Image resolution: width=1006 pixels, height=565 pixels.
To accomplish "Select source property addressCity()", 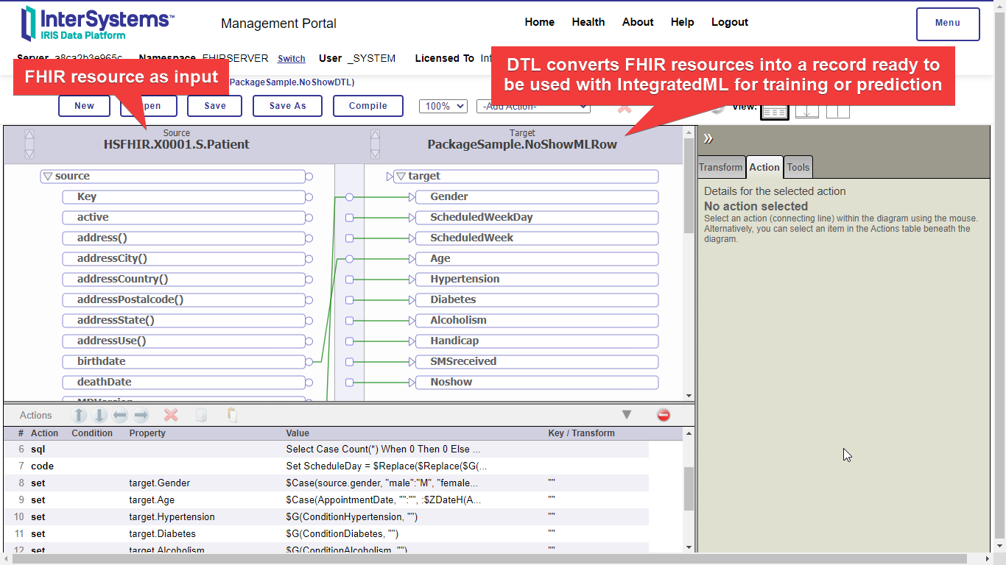I will 183,258.
